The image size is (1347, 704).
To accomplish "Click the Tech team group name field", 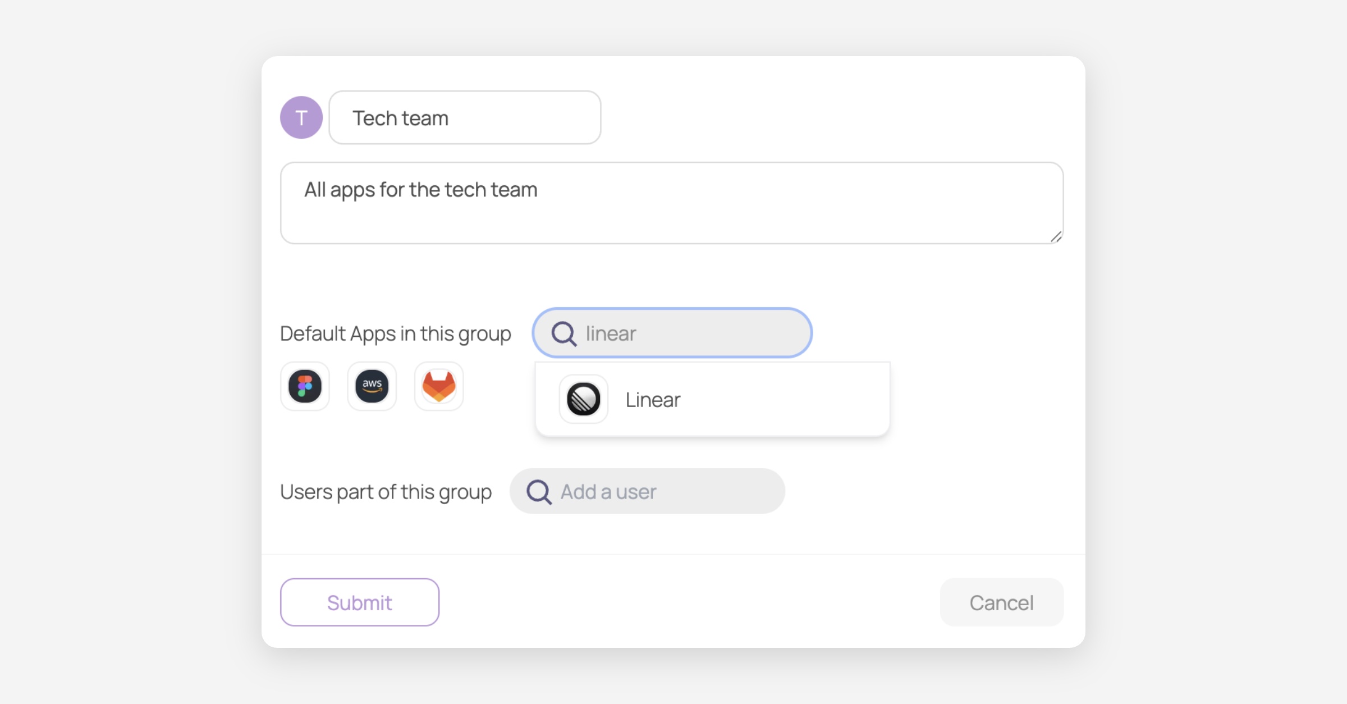I will pos(465,118).
